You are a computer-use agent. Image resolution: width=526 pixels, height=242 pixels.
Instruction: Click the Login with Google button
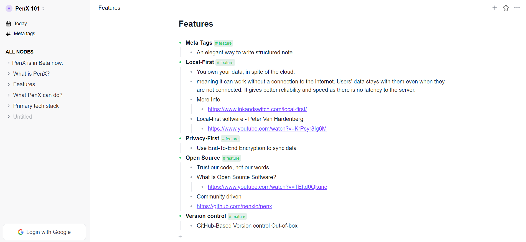click(44, 232)
